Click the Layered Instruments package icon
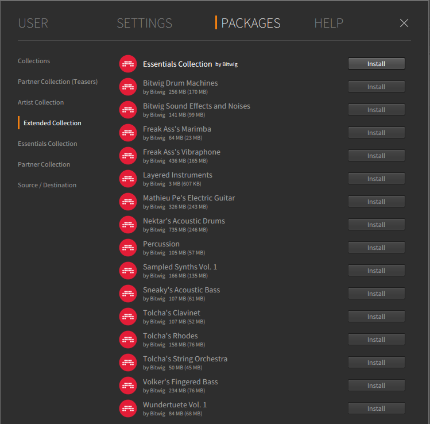 pyautogui.click(x=128, y=179)
